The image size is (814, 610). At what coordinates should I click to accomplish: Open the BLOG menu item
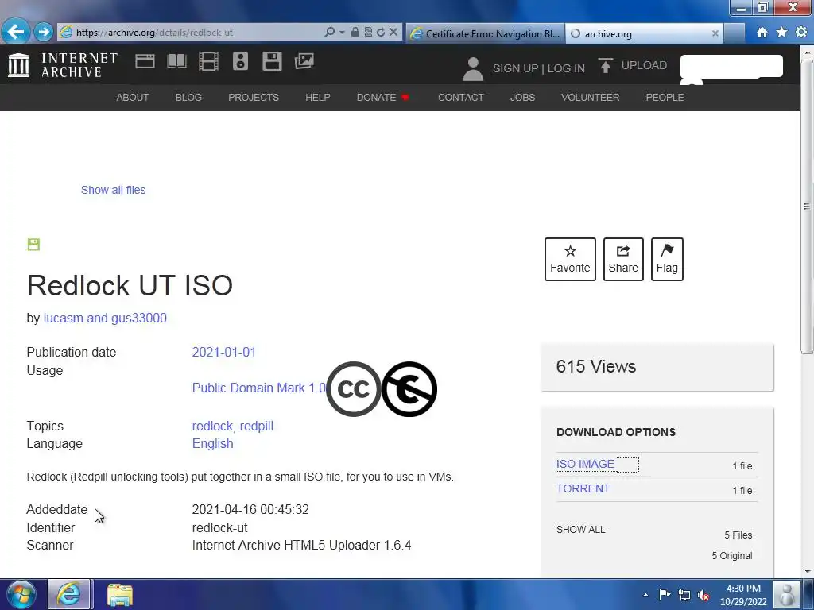click(188, 98)
